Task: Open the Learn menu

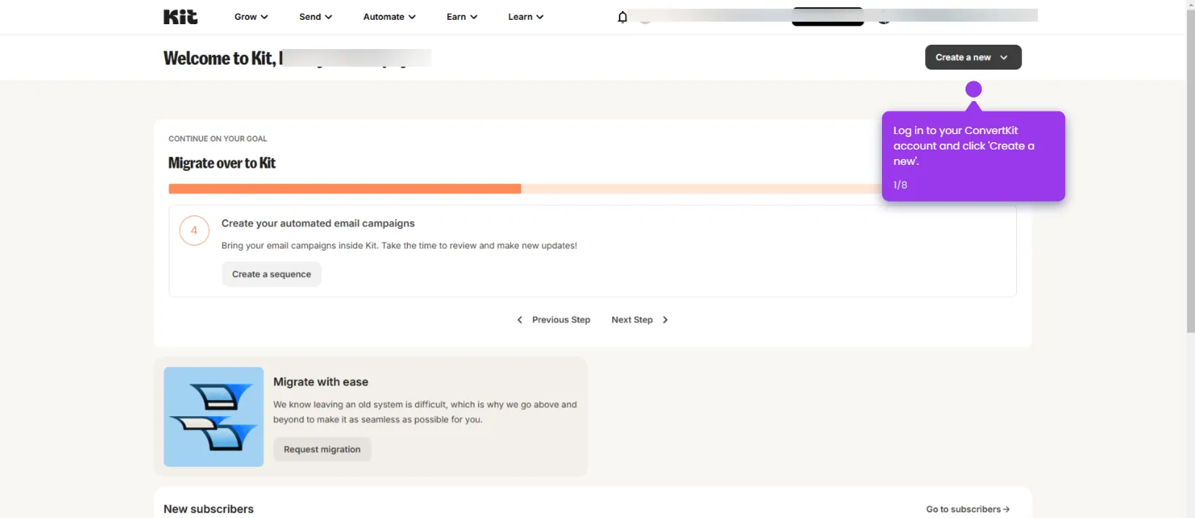Action: [526, 17]
